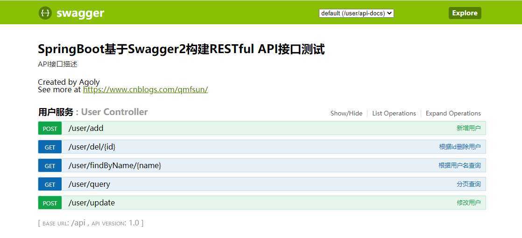The height and width of the screenshot is (238, 522).
Task: Open the cnblogs.com/qmfsun link
Action: pos(146,89)
